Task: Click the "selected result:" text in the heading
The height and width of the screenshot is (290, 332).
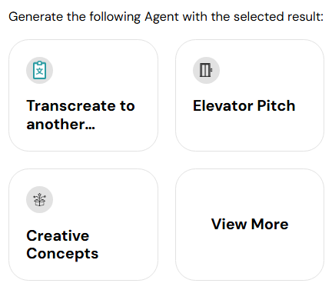Action: pos(278,17)
